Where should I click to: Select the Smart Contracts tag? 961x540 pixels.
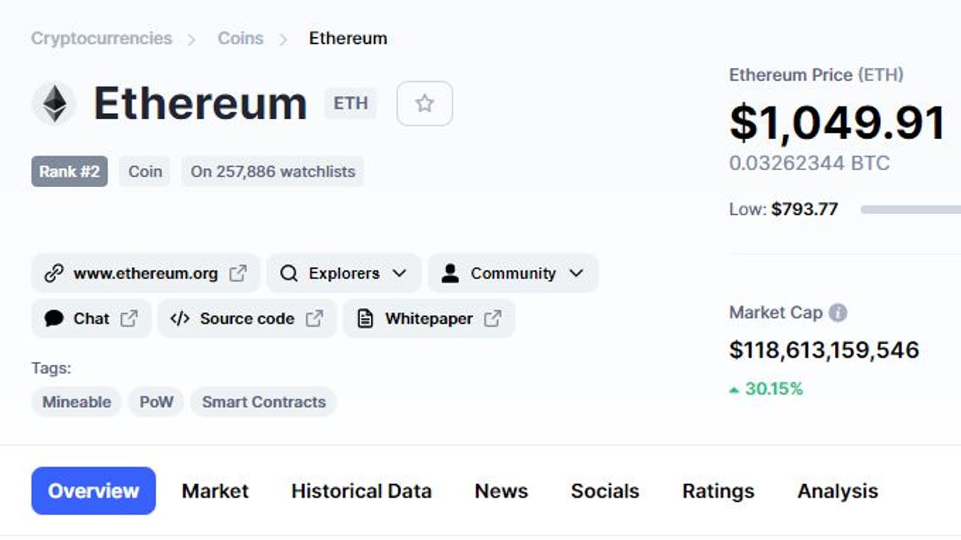point(264,402)
